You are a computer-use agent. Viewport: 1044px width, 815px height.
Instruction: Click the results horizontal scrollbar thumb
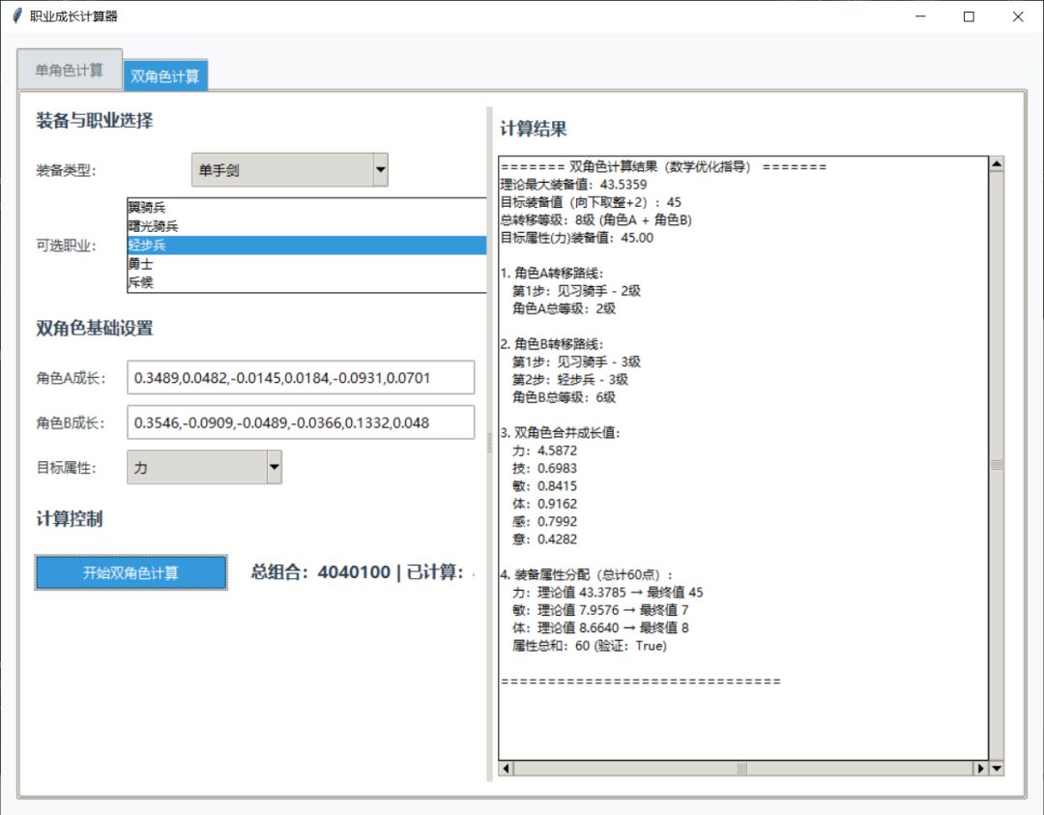pos(743,769)
